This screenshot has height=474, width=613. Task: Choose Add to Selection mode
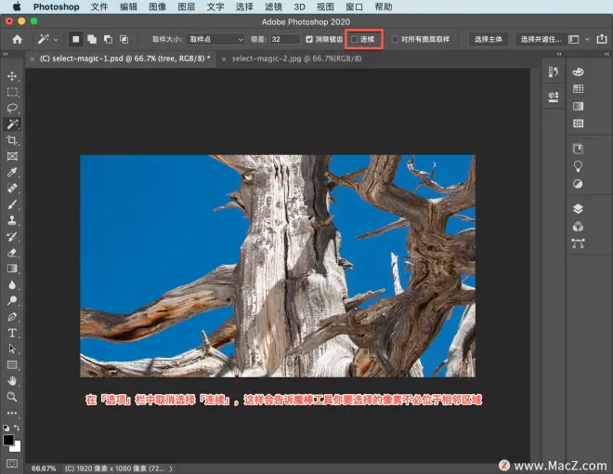pos(92,39)
